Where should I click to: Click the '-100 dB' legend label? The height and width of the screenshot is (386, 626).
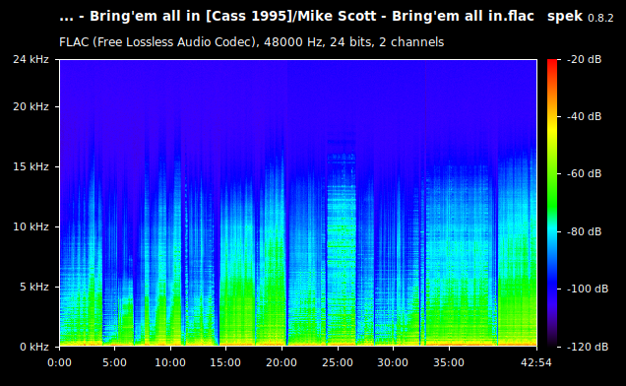(588, 289)
